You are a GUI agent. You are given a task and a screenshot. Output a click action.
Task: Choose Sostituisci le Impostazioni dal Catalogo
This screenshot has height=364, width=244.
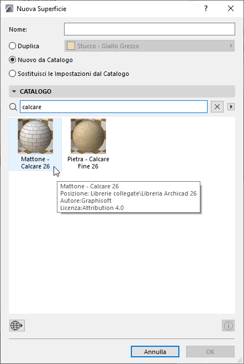tap(12, 74)
